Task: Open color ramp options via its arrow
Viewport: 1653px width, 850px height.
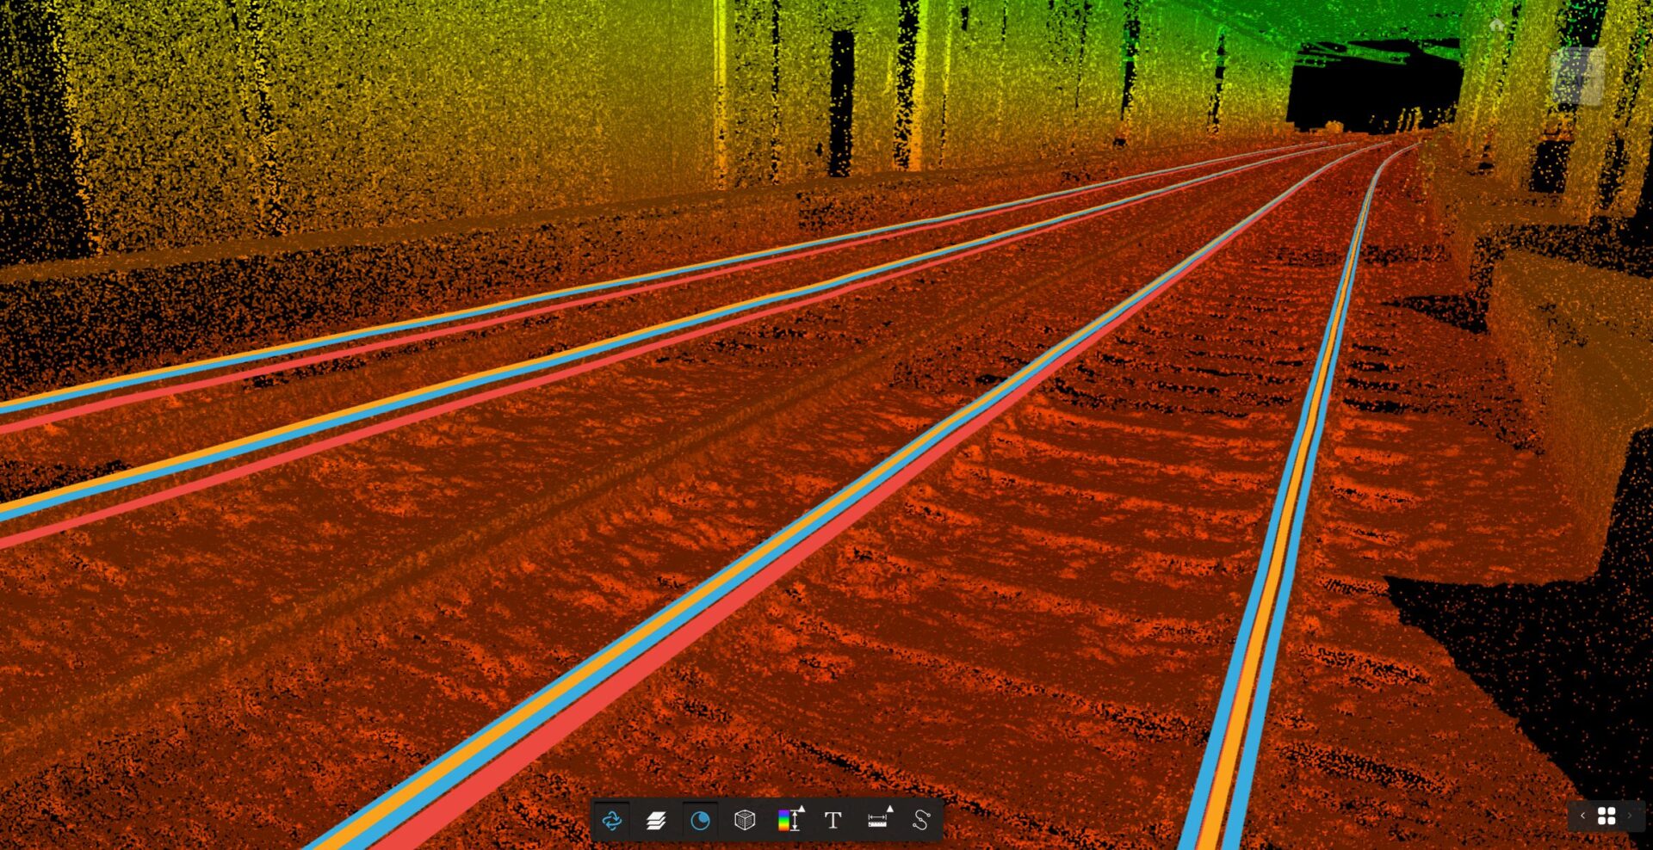Action: (802, 807)
